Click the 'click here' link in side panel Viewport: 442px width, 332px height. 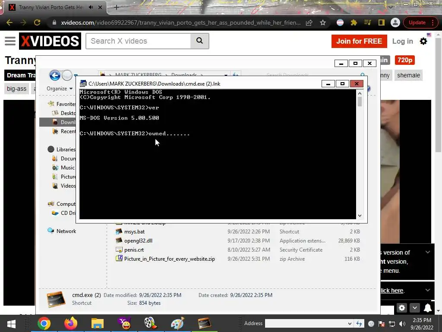[x=392, y=290]
